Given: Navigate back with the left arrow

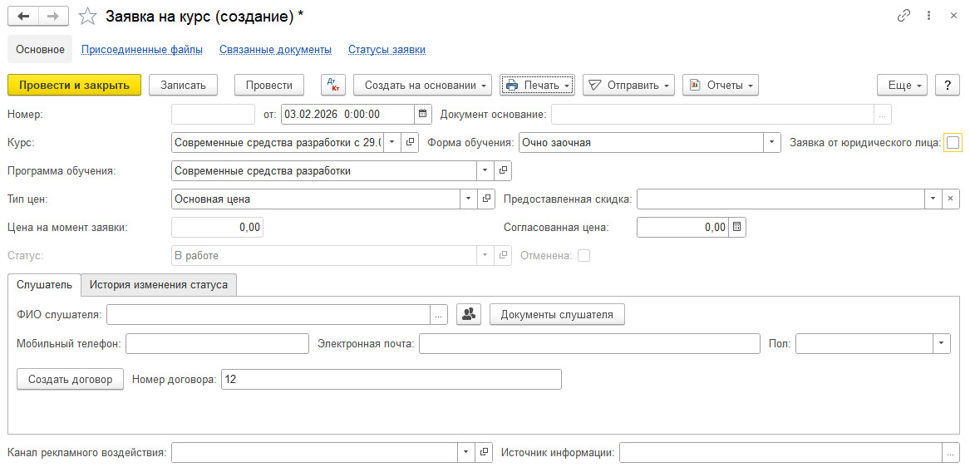Looking at the screenshot, I should (x=23, y=17).
